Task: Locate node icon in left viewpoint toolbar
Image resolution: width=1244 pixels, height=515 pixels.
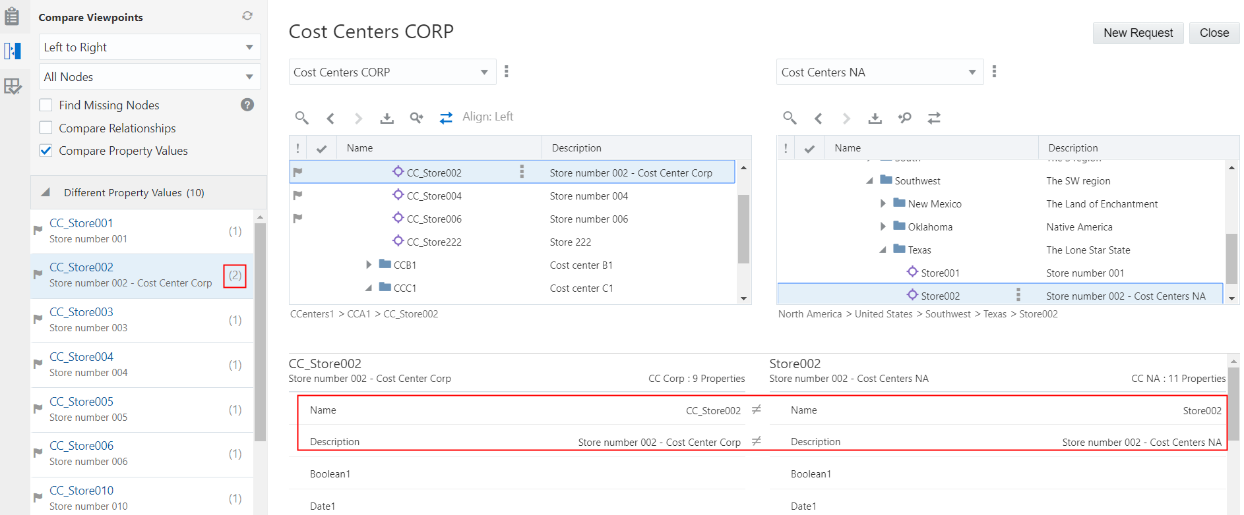Action: pos(416,118)
